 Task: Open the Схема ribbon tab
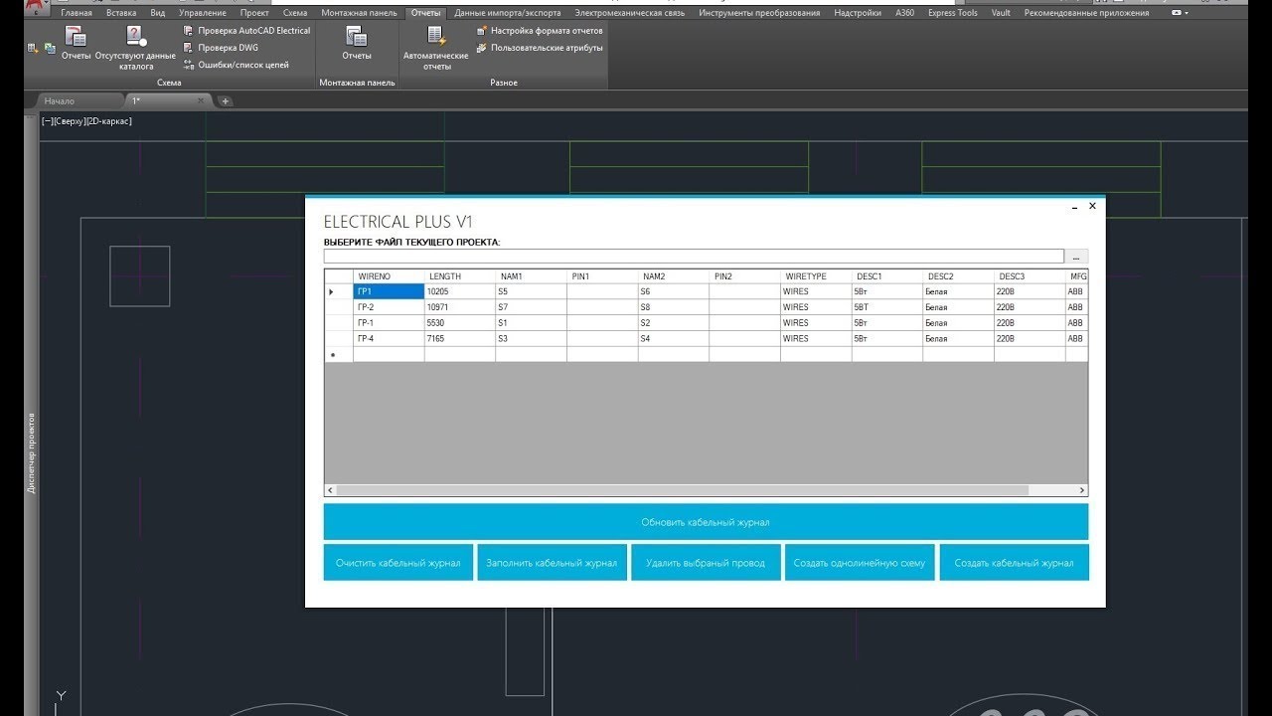click(295, 13)
